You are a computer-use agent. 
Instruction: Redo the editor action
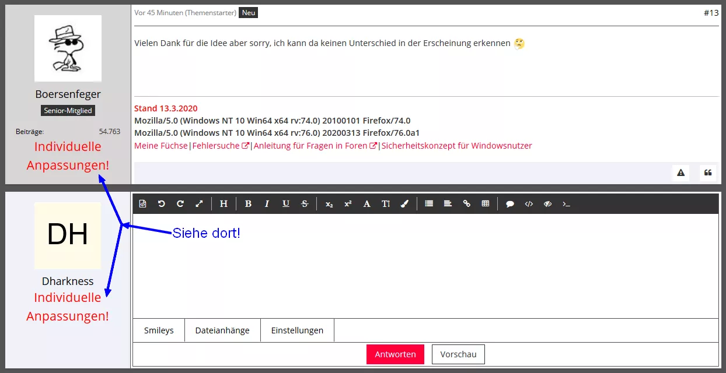pyautogui.click(x=180, y=204)
